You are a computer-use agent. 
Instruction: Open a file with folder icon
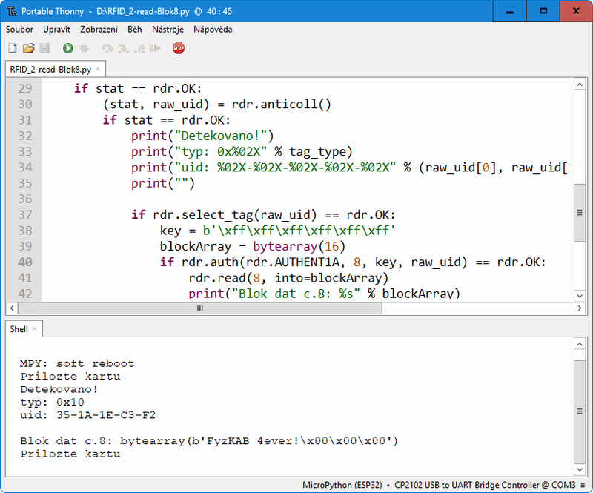click(x=28, y=48)
